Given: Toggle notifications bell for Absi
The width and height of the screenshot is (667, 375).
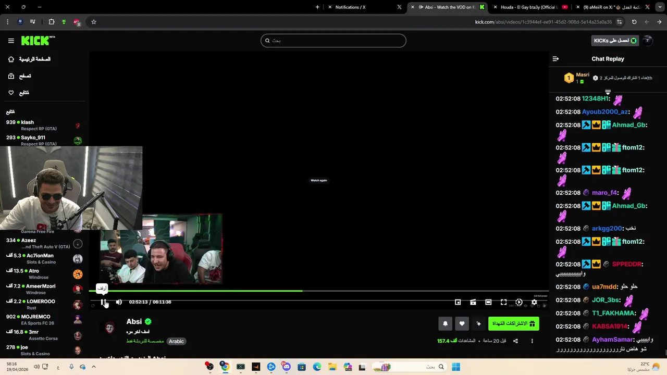Looking at the screenshot, I should pyautogui.click(x=445, y=323).
